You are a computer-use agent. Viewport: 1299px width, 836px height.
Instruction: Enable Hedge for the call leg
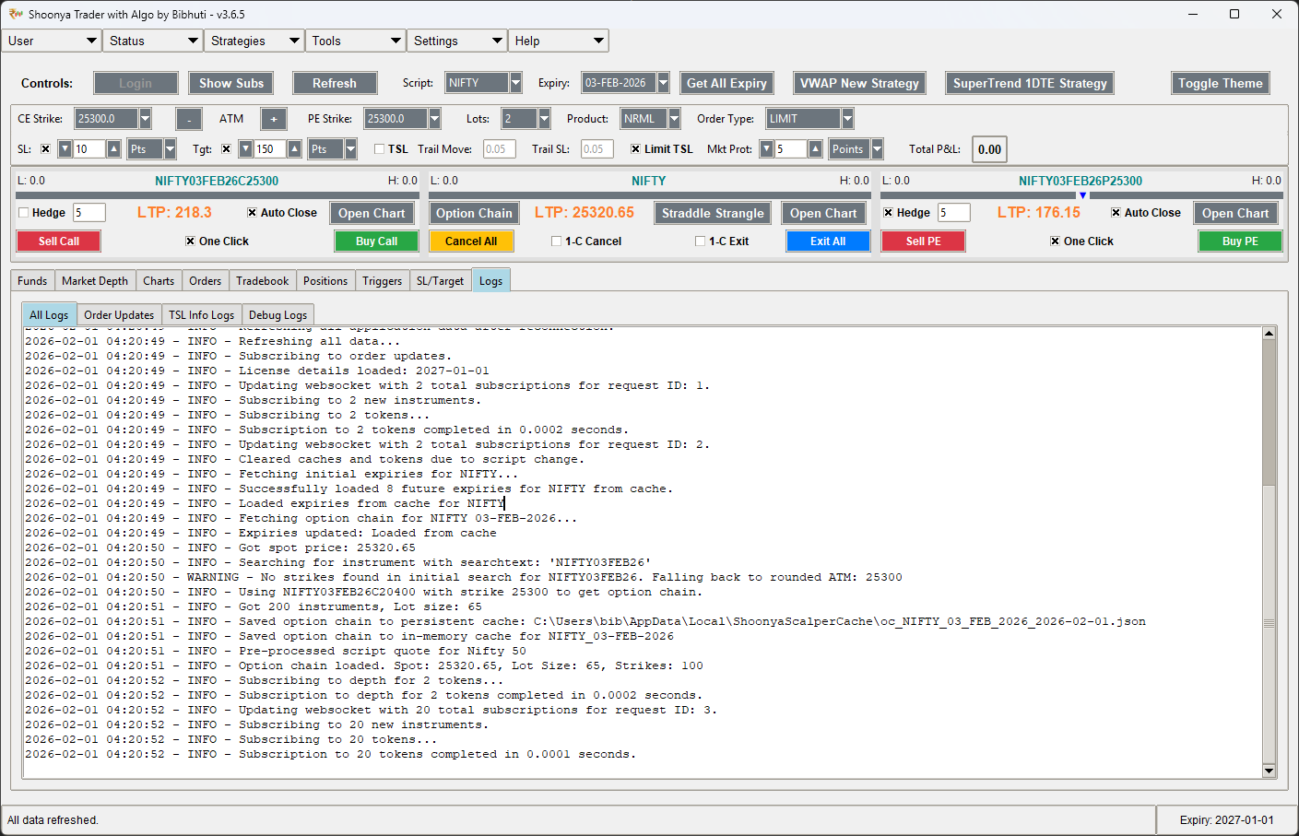23,212
